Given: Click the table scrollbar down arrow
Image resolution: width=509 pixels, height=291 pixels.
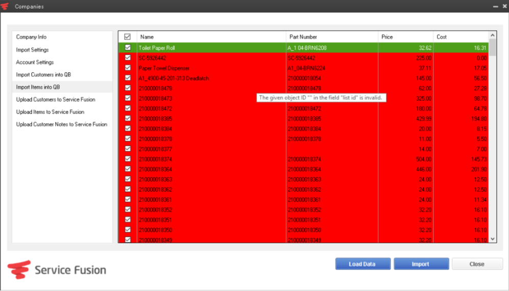Looking at the screenshot, I should click(493, 239).
